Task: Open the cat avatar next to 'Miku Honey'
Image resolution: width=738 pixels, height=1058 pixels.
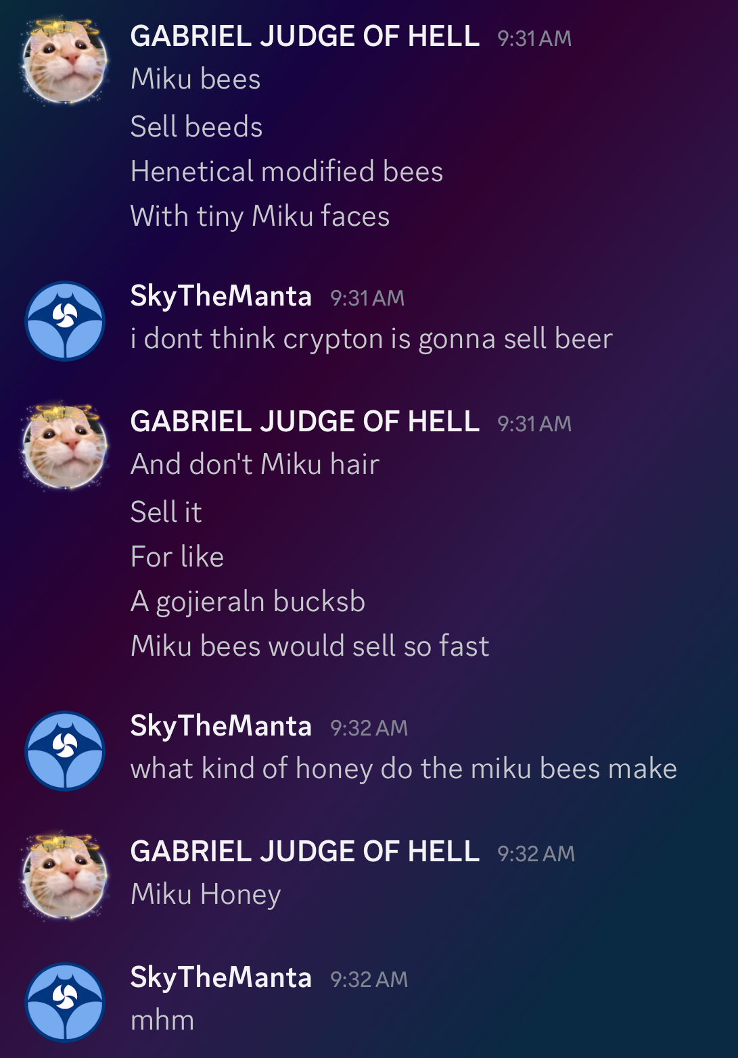Action: pos(65,877)
